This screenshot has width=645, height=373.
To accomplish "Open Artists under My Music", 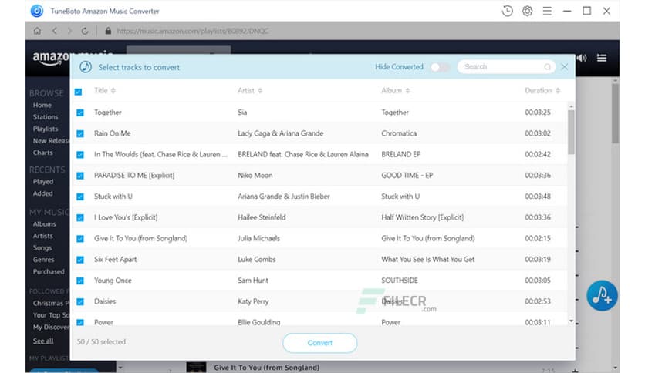I will tap(43, 236).
